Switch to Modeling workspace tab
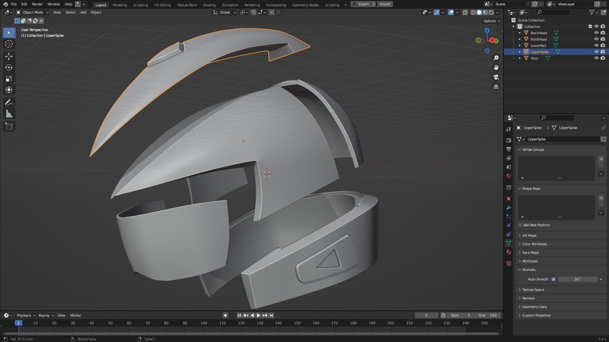The image size is (609, 342). coord(120,5)
